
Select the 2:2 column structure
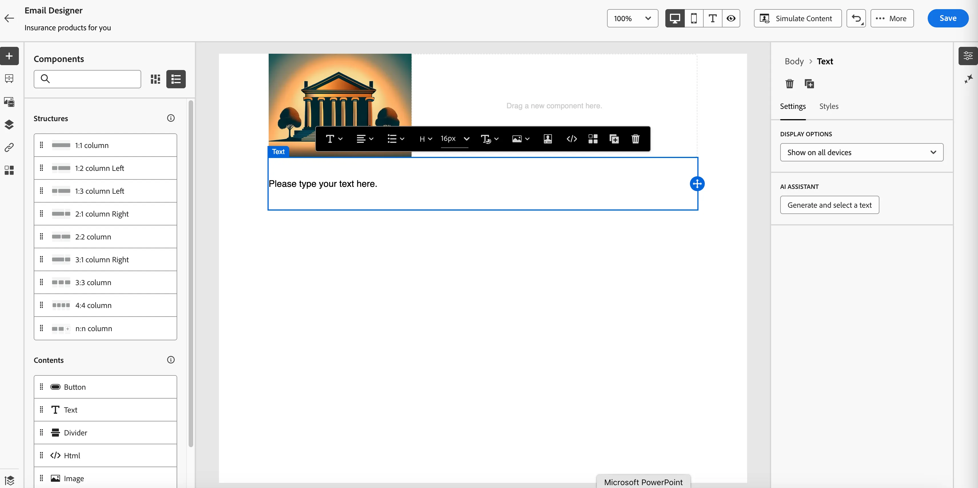pyautogui.click(x=105, y=237)
